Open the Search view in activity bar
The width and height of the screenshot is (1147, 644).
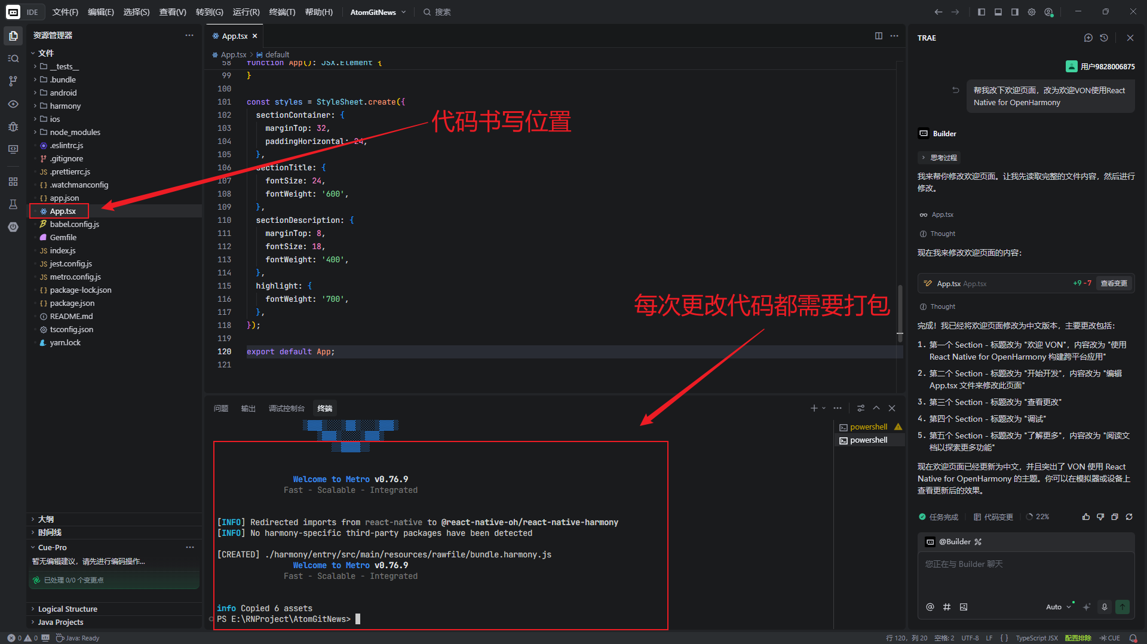13,59
